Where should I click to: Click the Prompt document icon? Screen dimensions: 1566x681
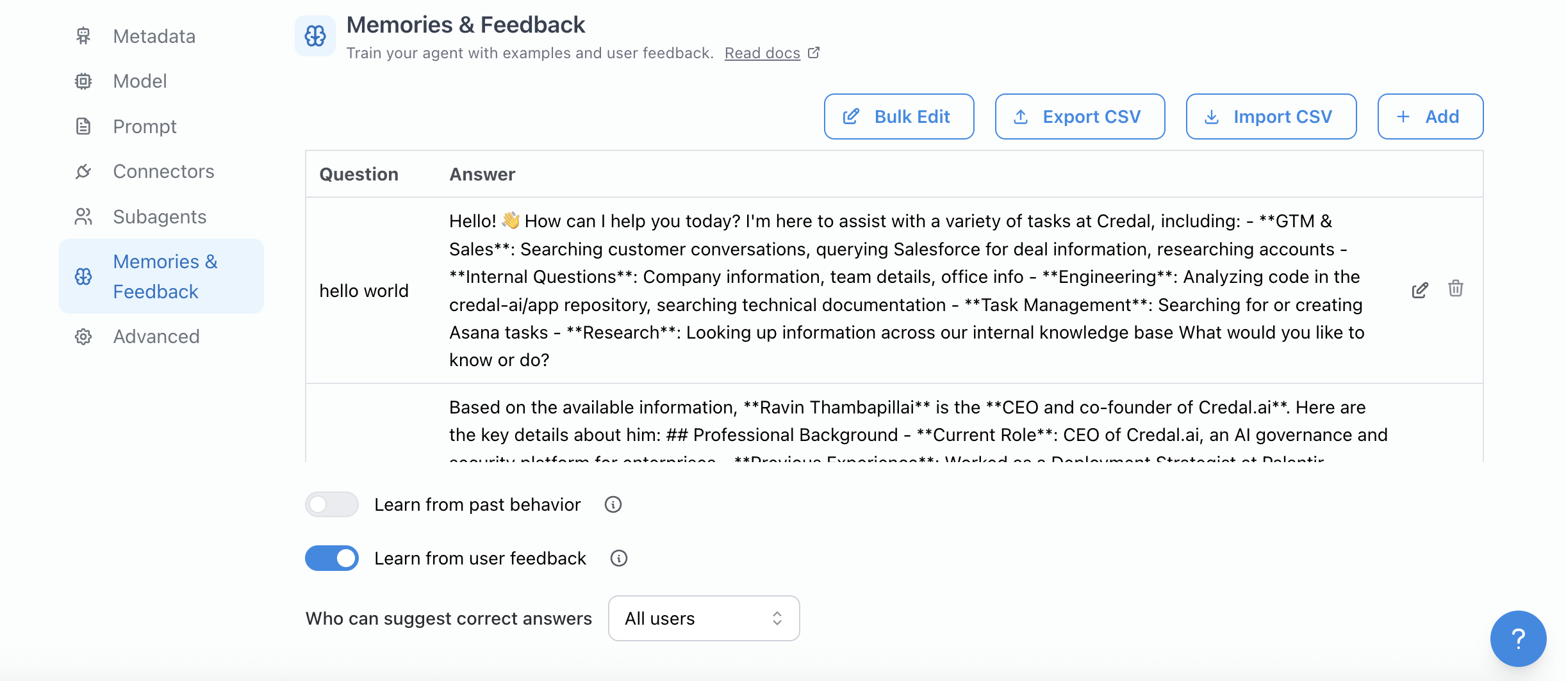click(x=83, y=126)
